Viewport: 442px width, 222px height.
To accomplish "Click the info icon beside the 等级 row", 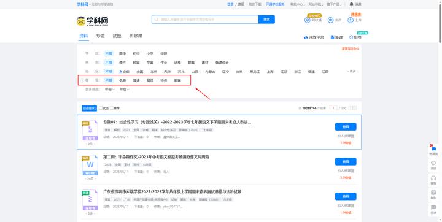I will click(x=83, y=80).
